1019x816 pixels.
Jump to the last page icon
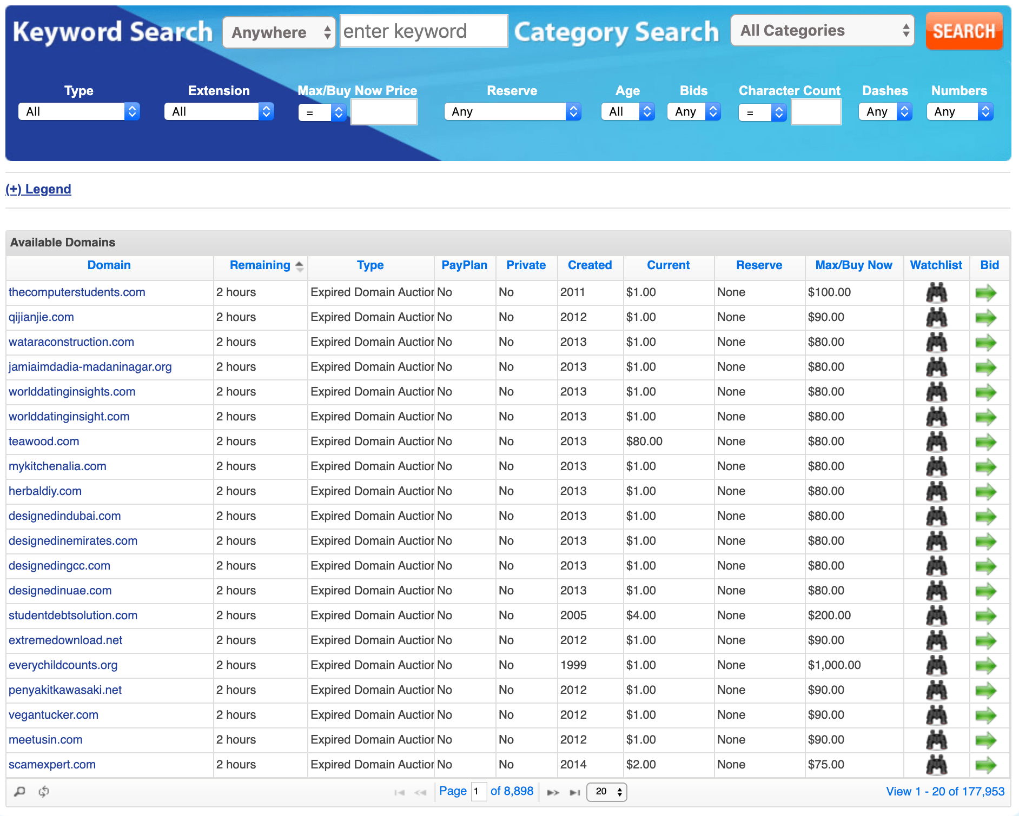click(x=574, y=791)
